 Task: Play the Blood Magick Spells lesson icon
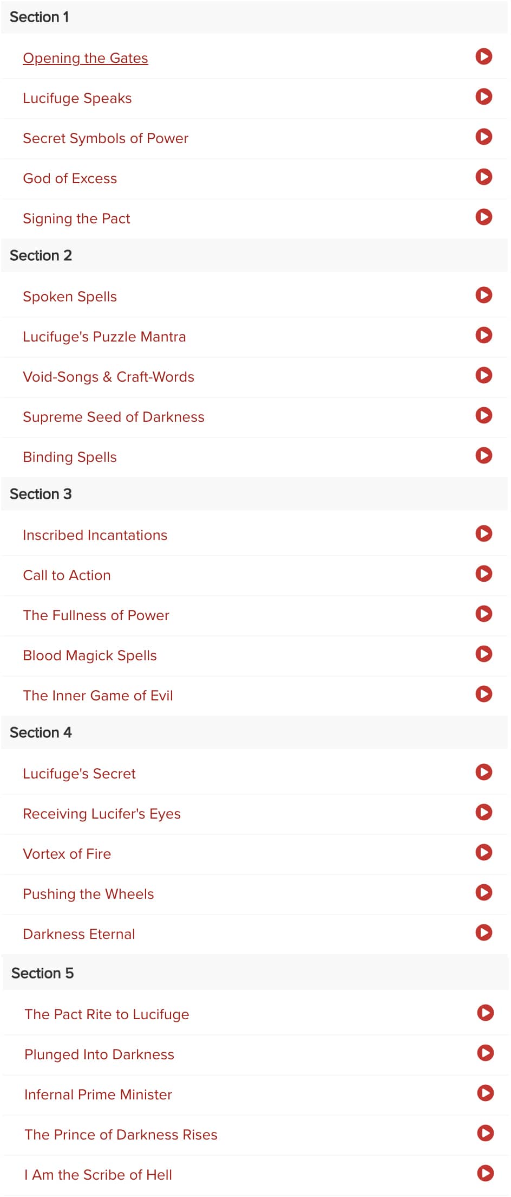tap(483, 654)
